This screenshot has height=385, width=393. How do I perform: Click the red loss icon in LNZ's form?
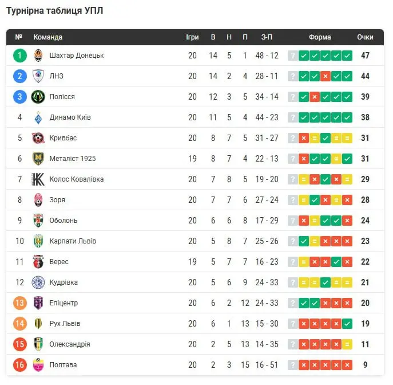click(325, 76)
